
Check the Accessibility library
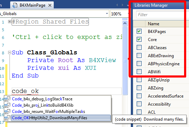tap(139, 104)
